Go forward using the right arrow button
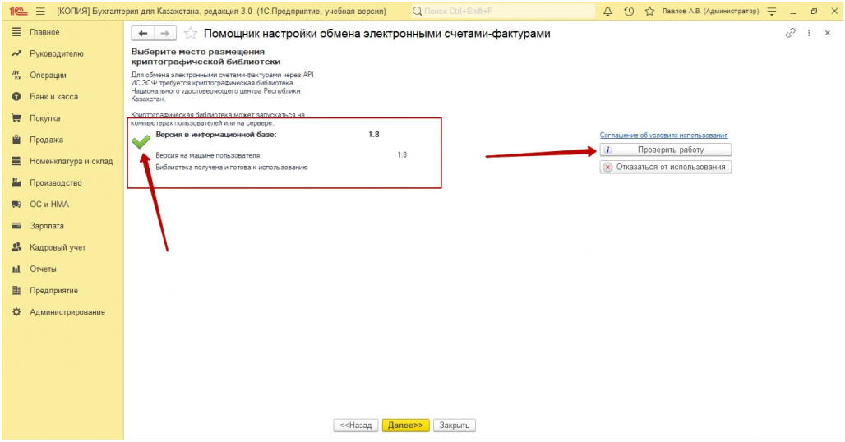The width and height of the screenshot is (845, 442). 164,34
